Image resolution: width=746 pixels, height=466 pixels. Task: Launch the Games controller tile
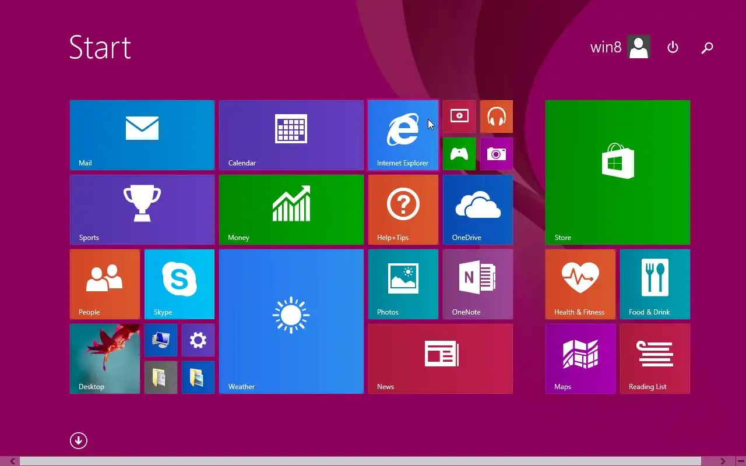pos(459,154)
